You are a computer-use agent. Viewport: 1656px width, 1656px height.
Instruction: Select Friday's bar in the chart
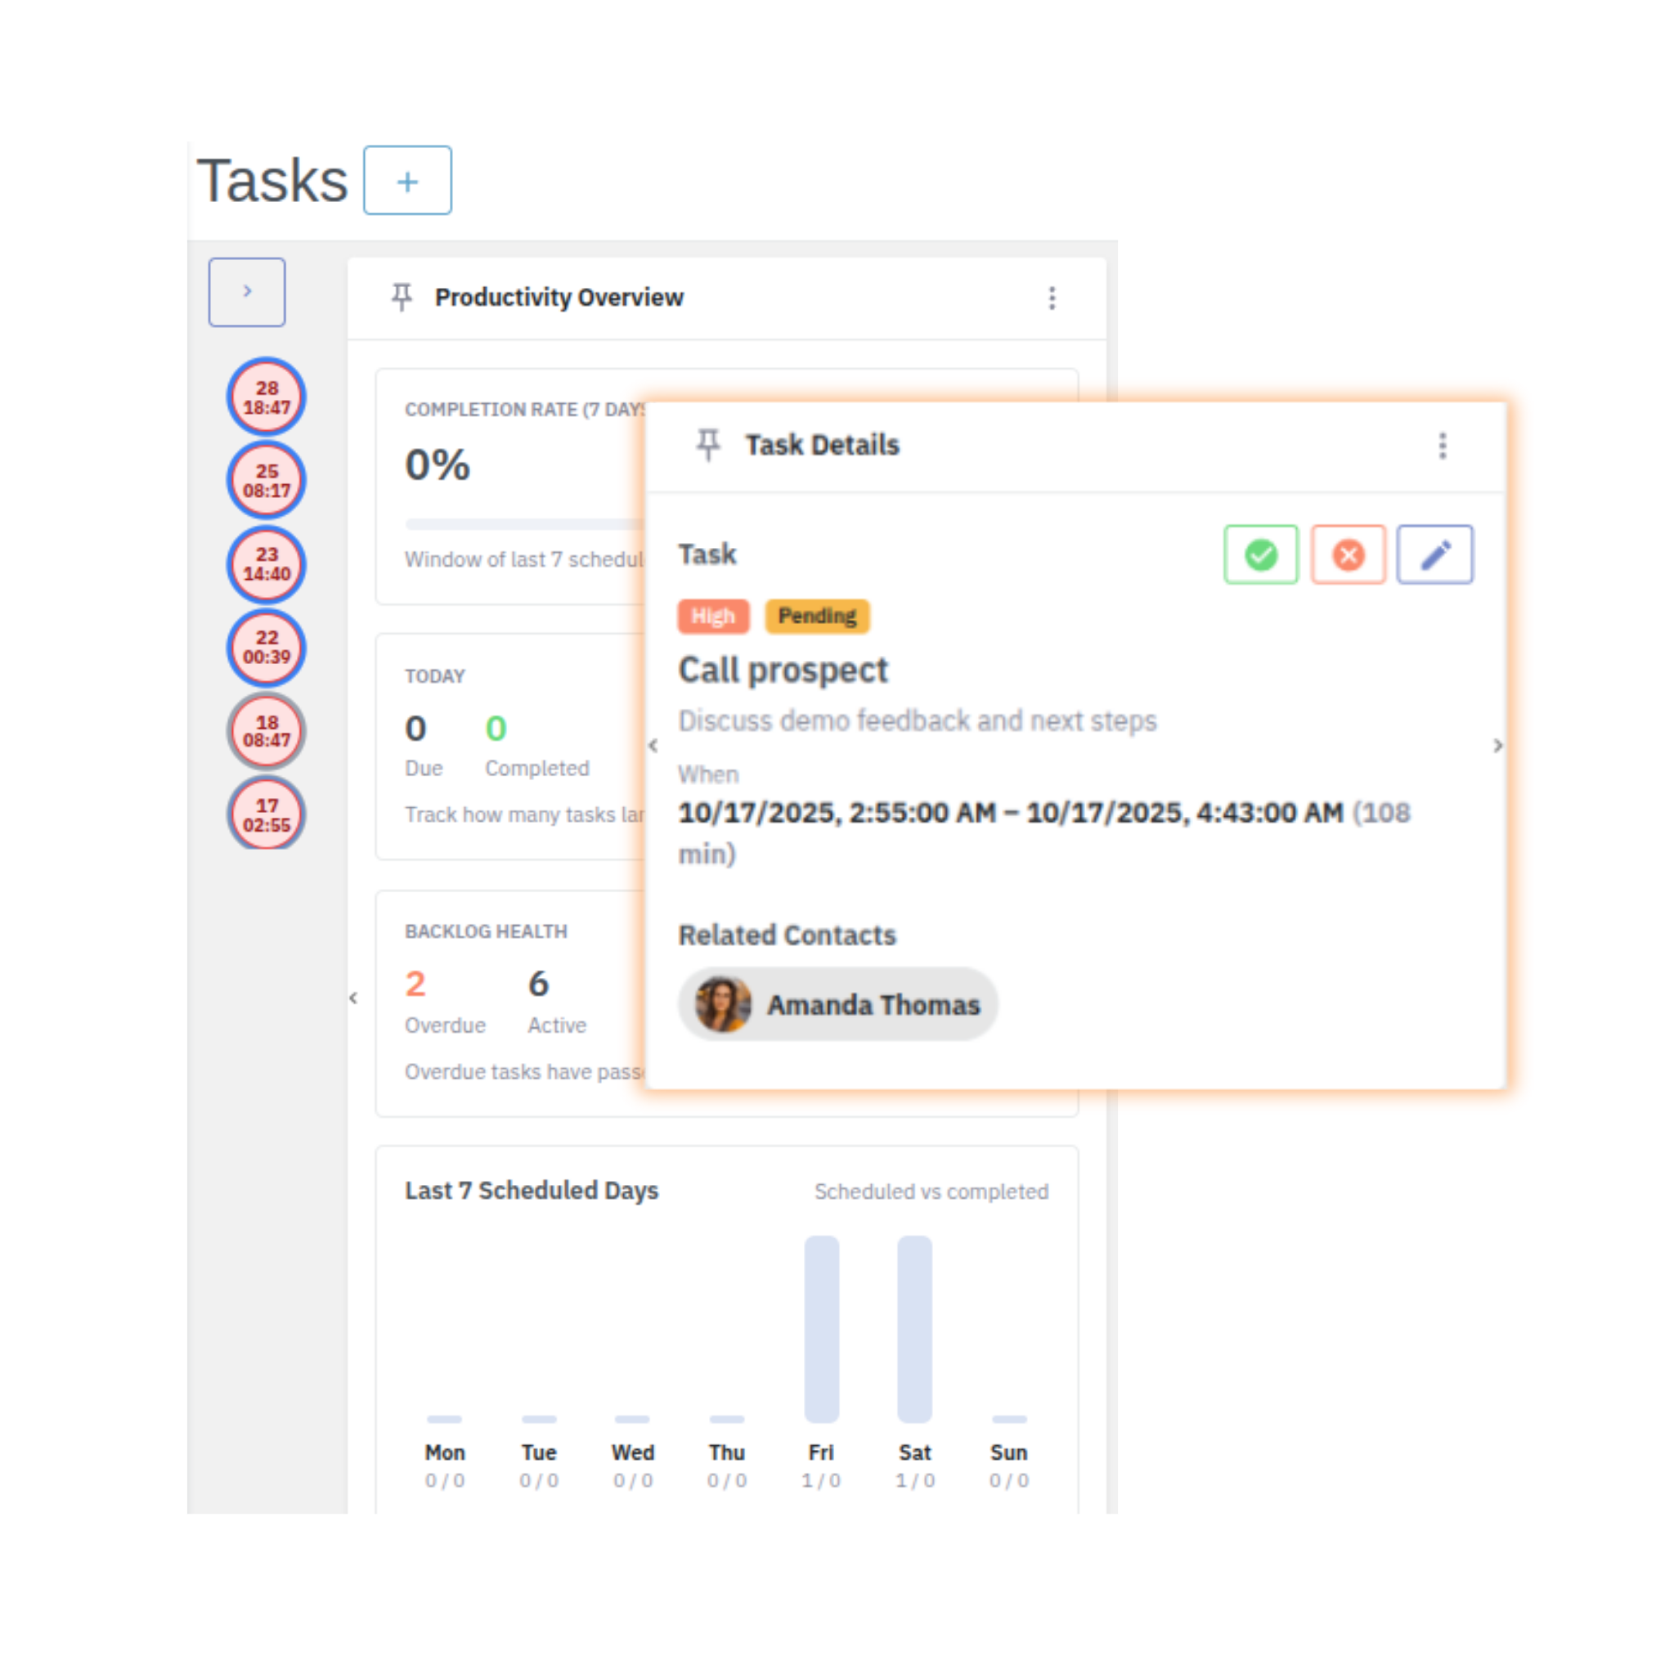point(820,1329)
